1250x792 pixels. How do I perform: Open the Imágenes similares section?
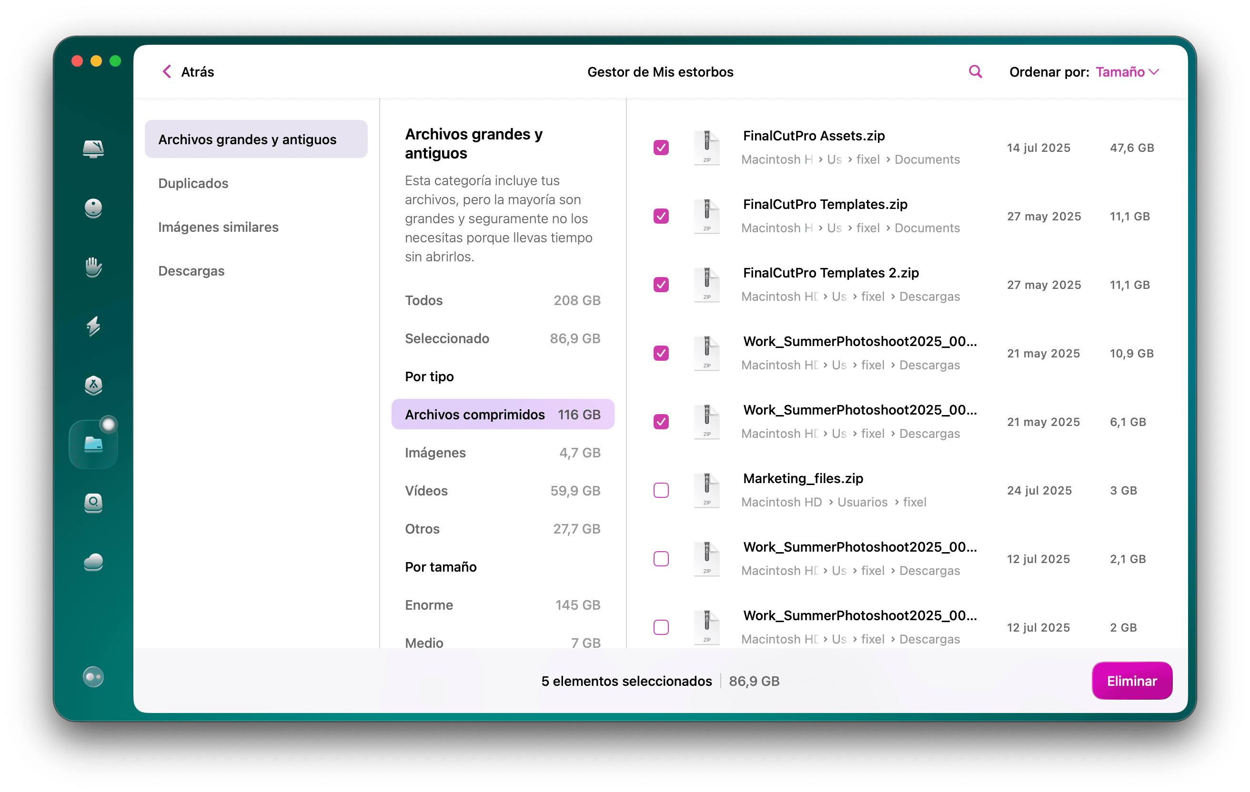219,227
